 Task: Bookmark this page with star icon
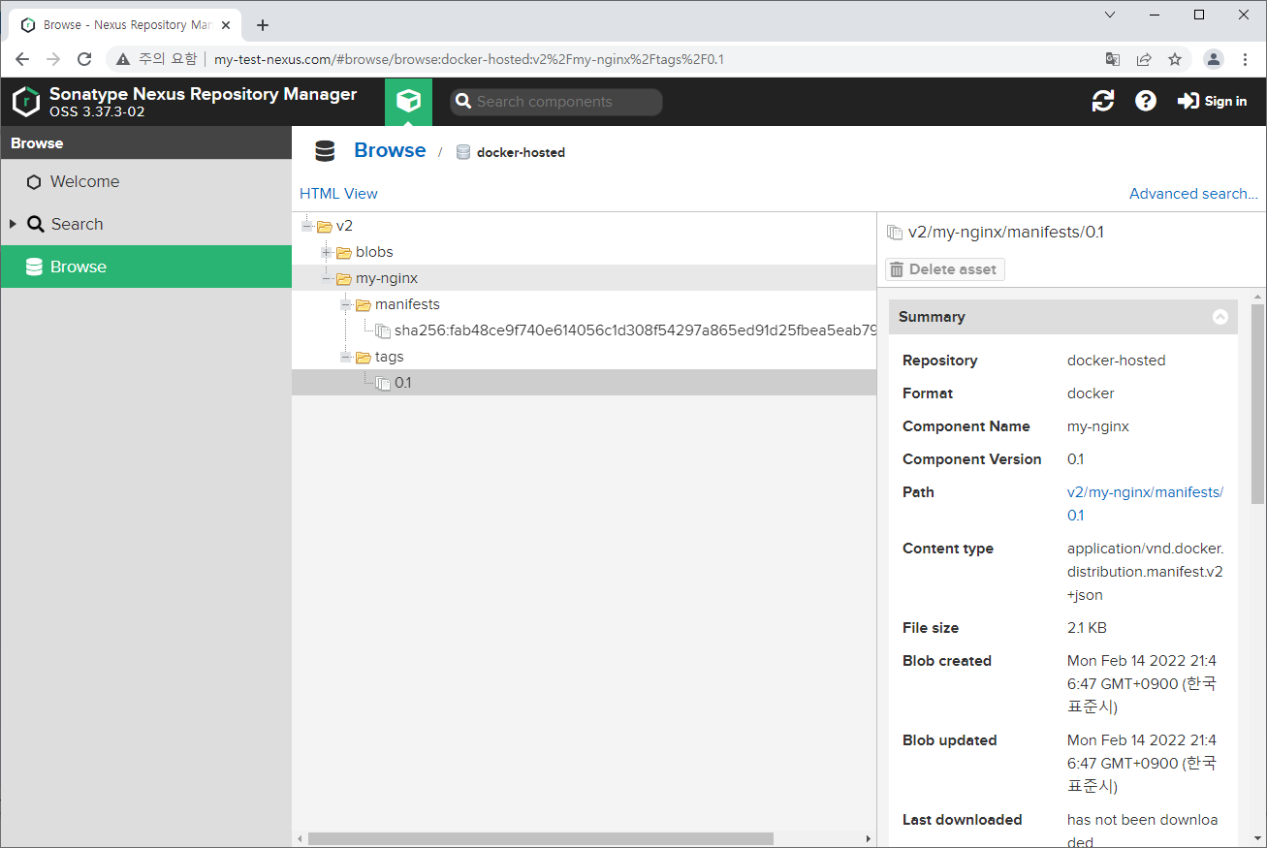1175,59
